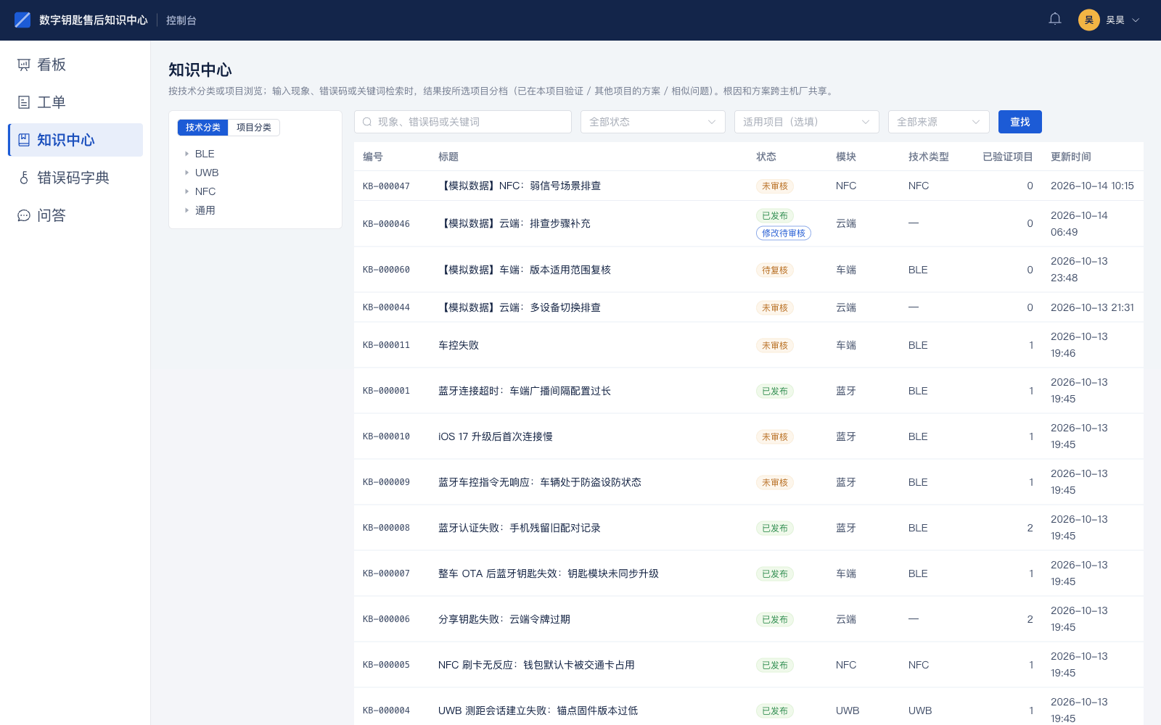
Task: Click title iOS 17 升级后首次连接慢
Action: (x=496, y=436)
